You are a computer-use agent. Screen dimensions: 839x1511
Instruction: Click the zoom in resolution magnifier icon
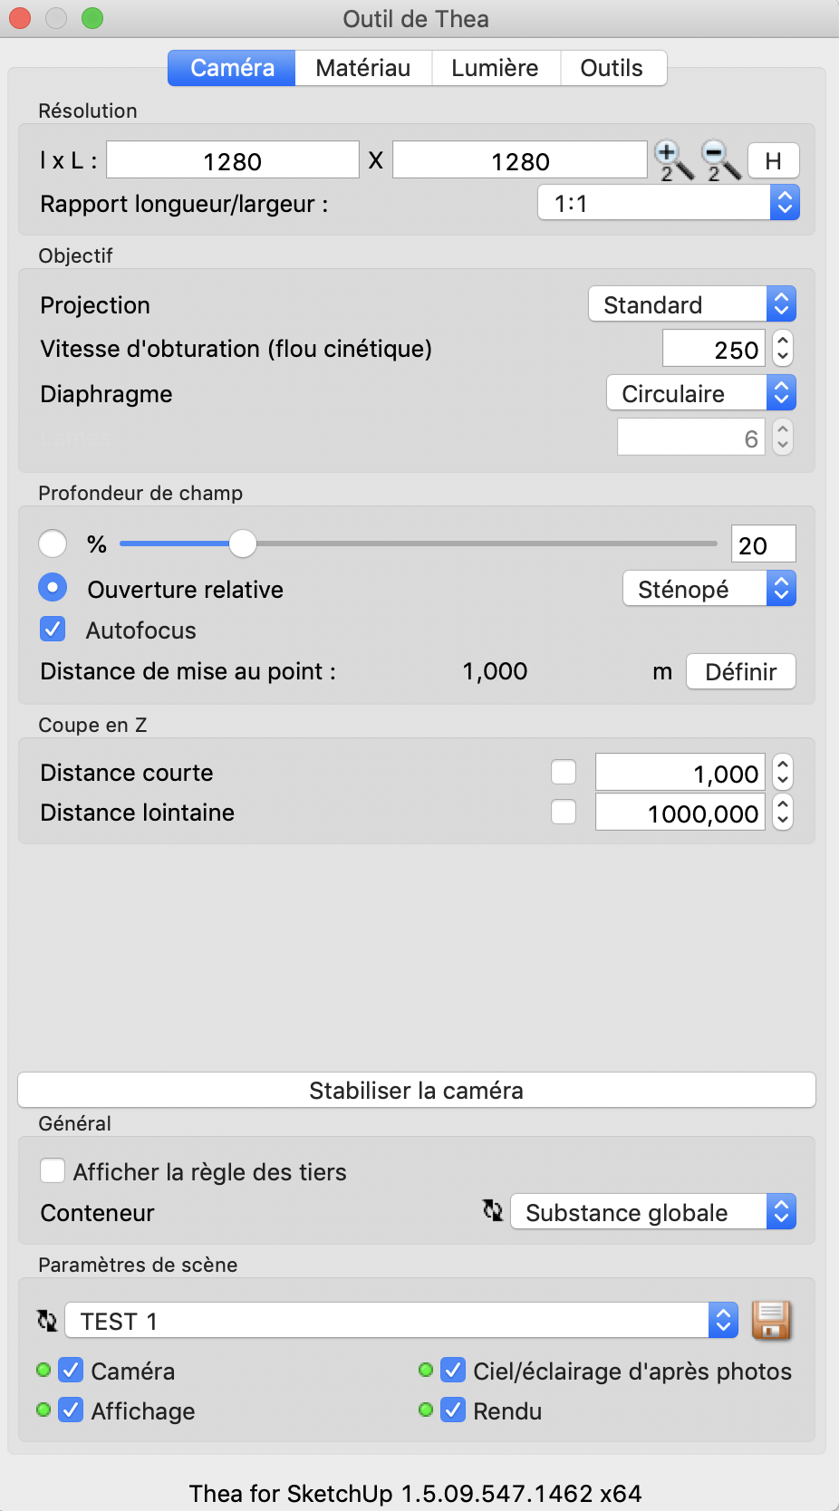click(672, 160)
